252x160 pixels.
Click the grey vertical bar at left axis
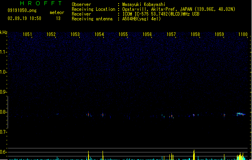[x=8, y=112]
